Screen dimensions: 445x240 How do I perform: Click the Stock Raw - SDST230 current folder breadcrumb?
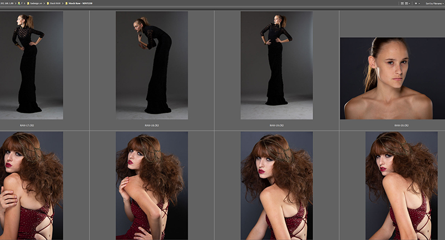pos(78,3)
